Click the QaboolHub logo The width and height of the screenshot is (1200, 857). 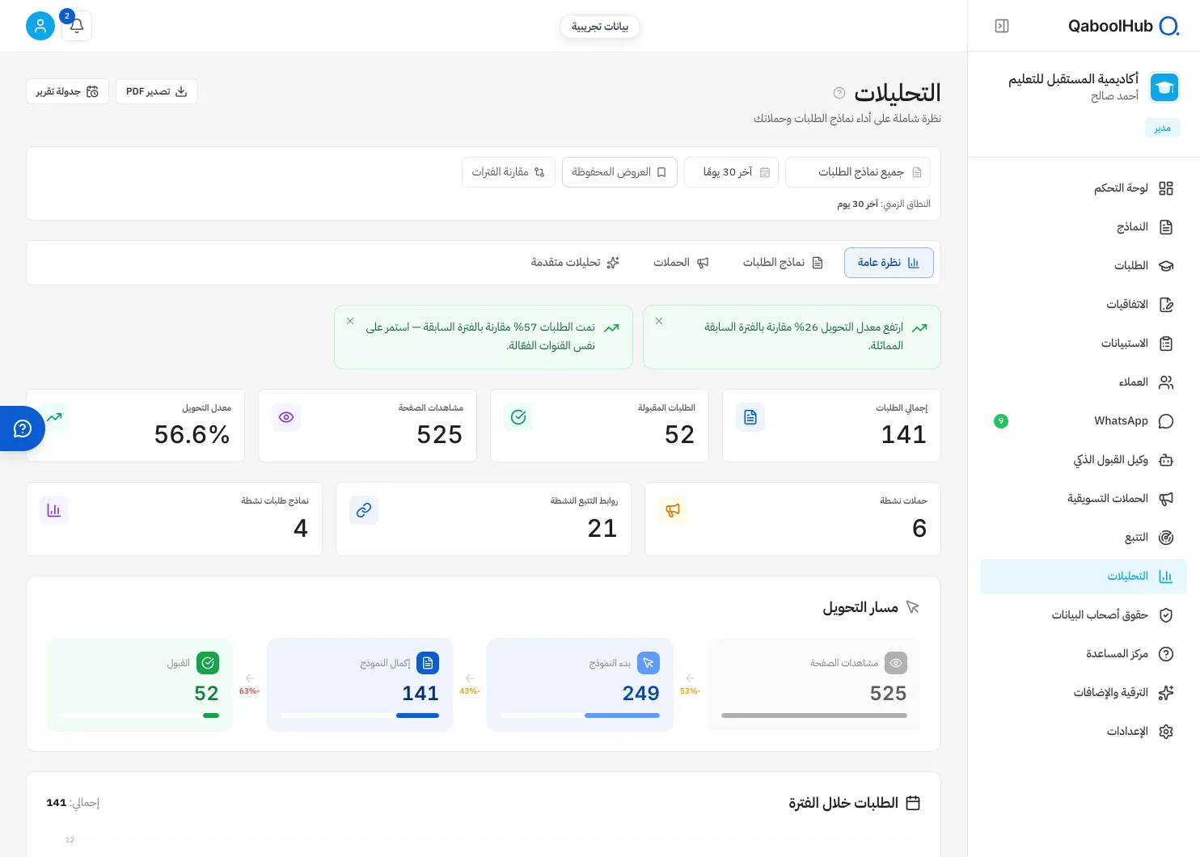coord(1124,26)
